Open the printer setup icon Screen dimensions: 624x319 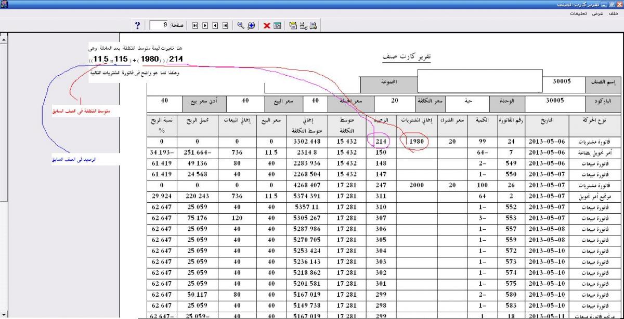click(x=303, y=25)
